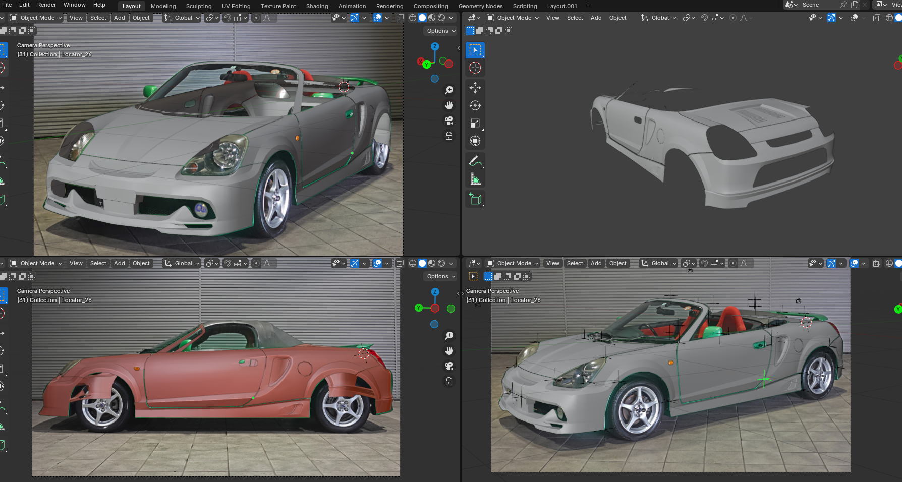Viewport: 902px width, 482px height.
Task: Switch to the Sculpting workspace tab
Action: coord(198,6)
